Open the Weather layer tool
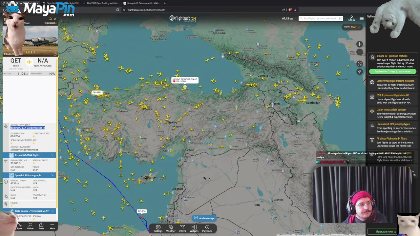Screen dimensions: 420x236 [x=171, y=228]
